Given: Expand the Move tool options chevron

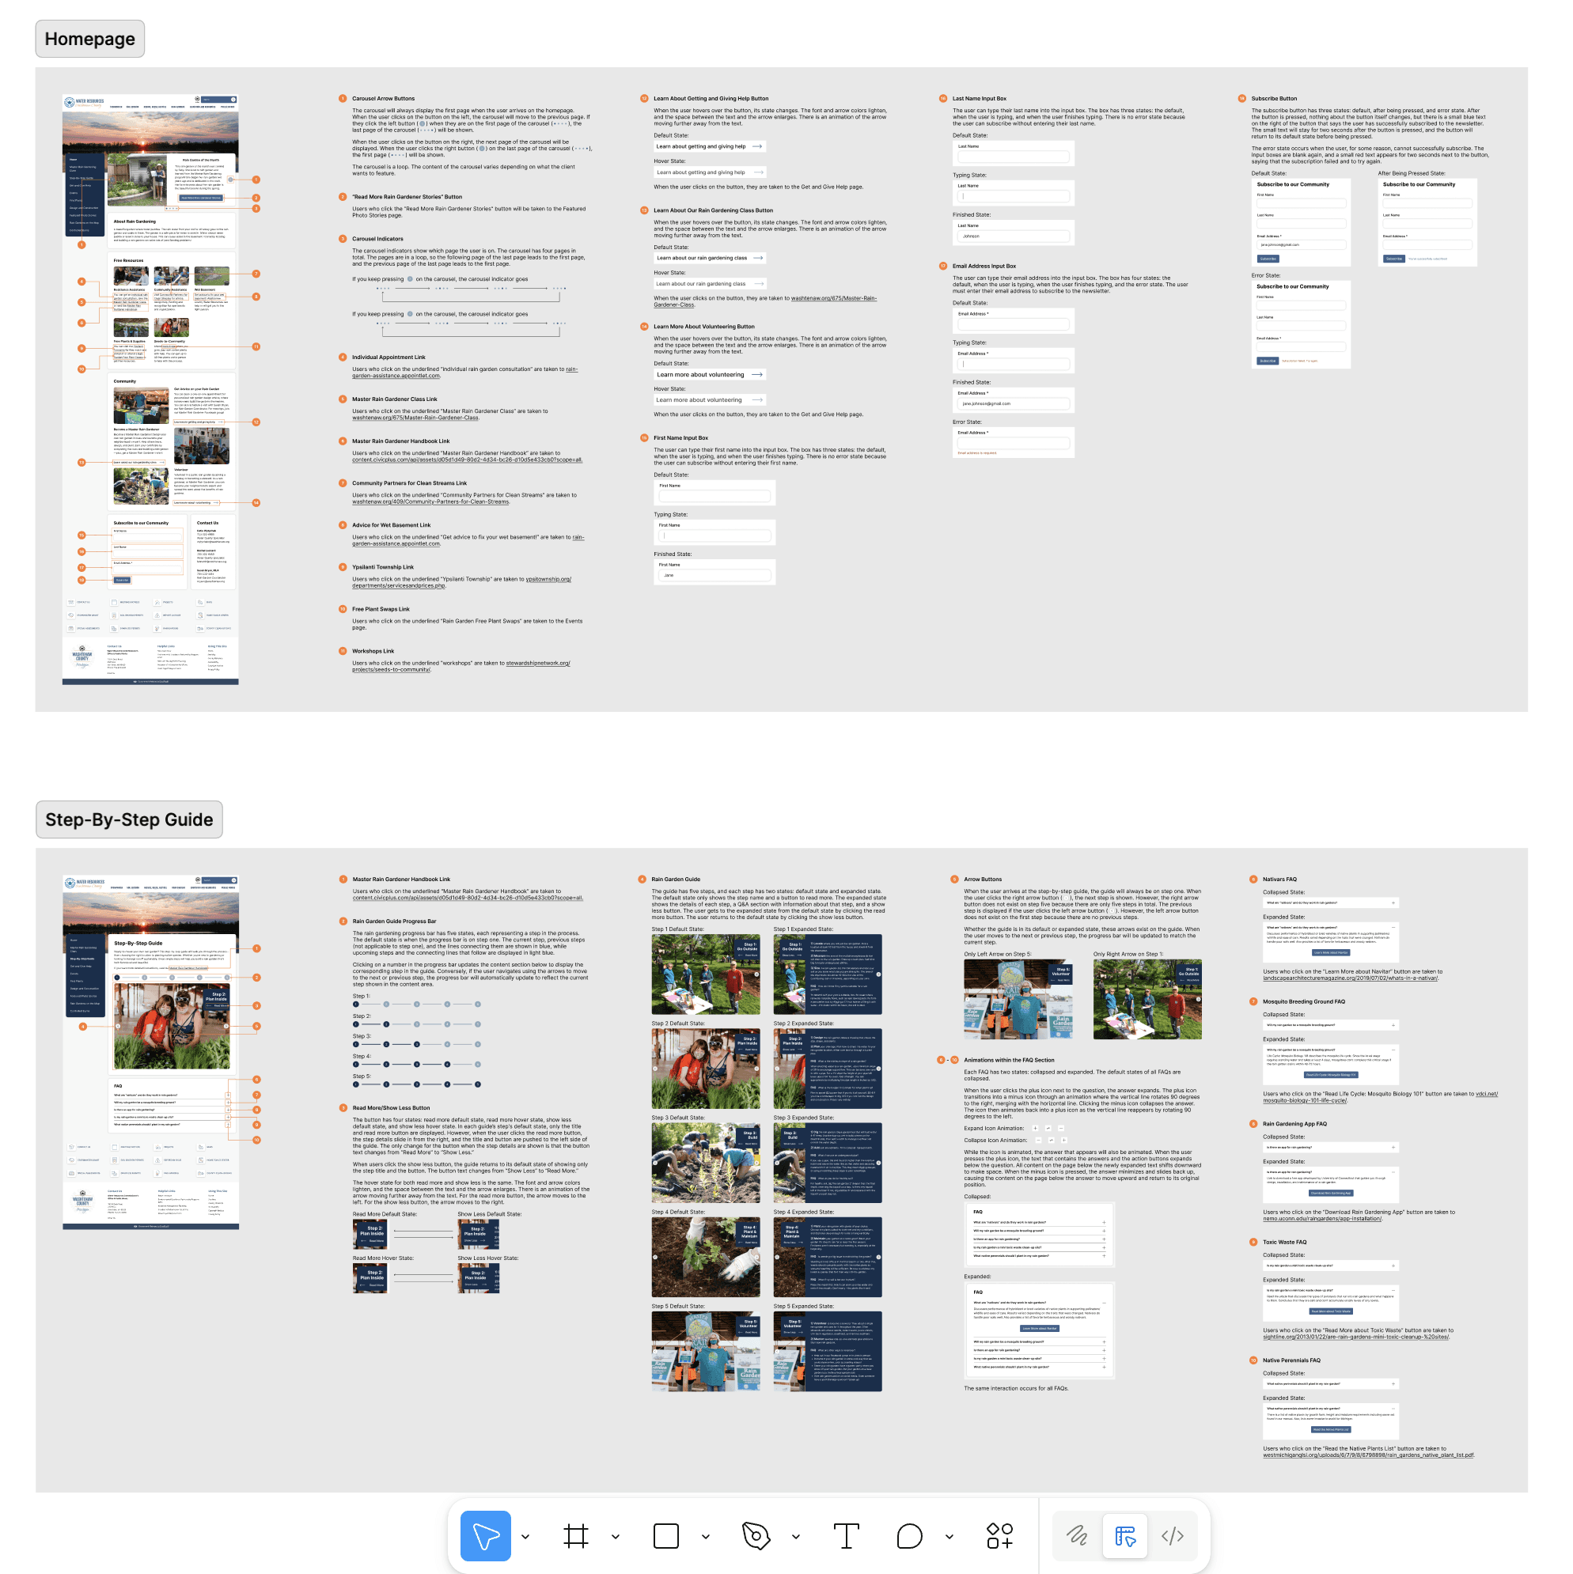Looking at the screenshot, I should 525,1537.
